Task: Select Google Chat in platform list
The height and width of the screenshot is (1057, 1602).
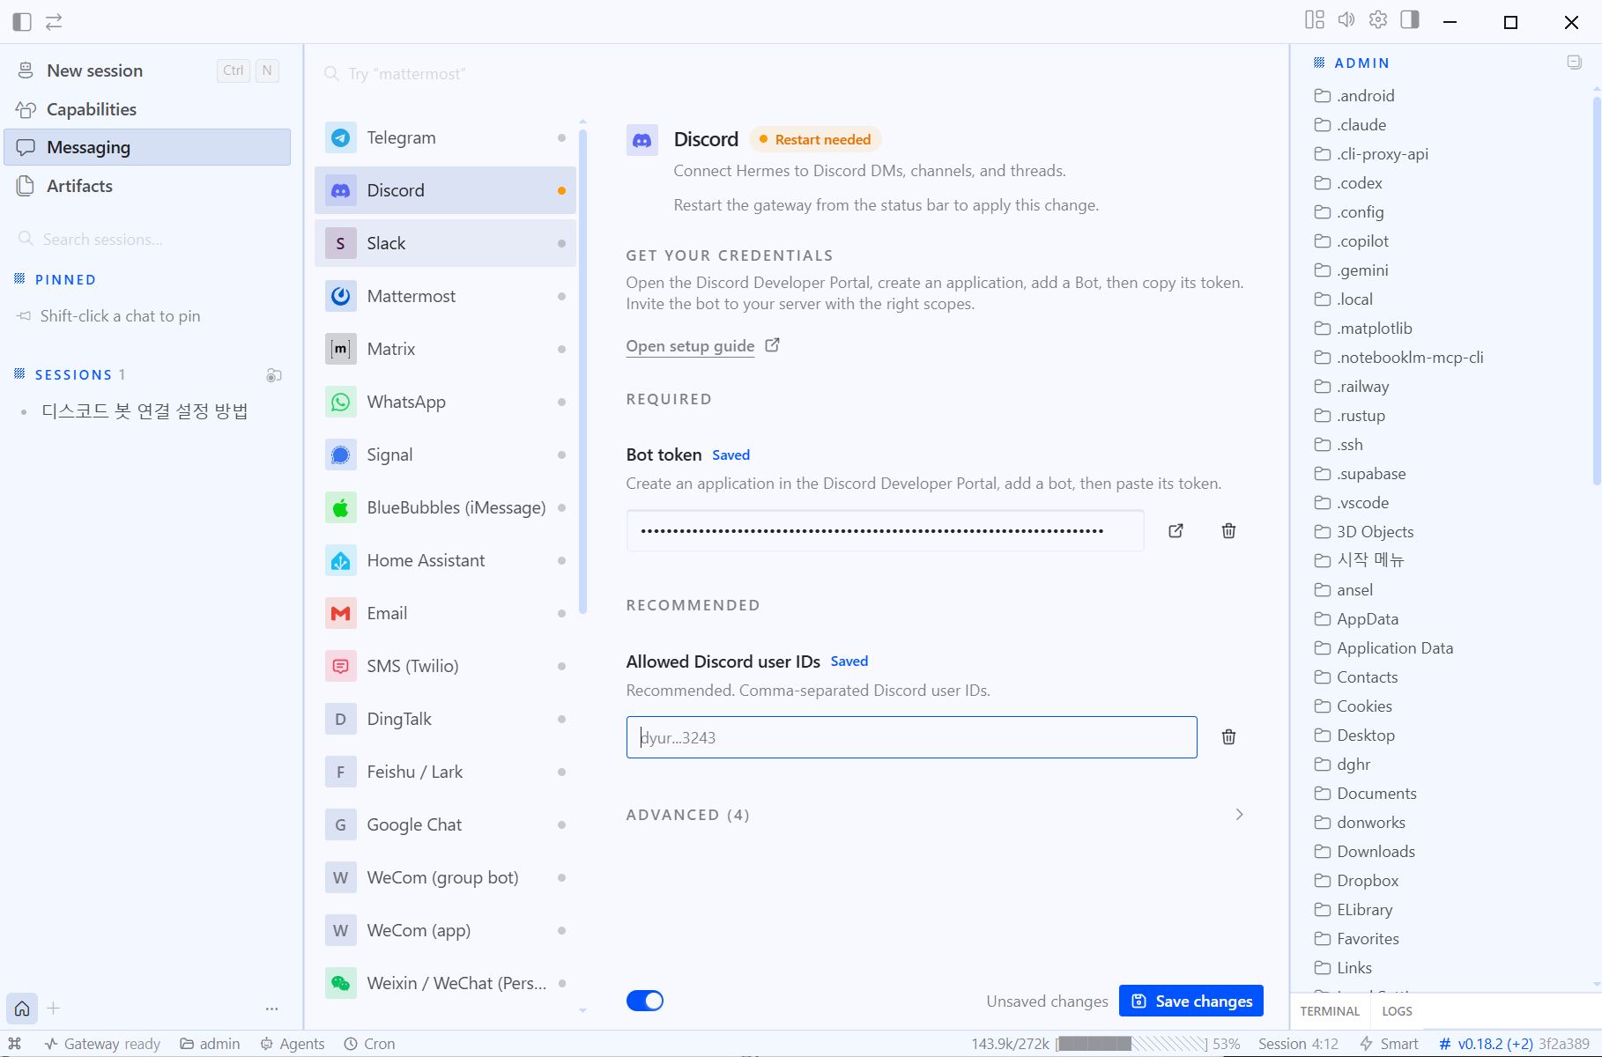Action: 445,824
